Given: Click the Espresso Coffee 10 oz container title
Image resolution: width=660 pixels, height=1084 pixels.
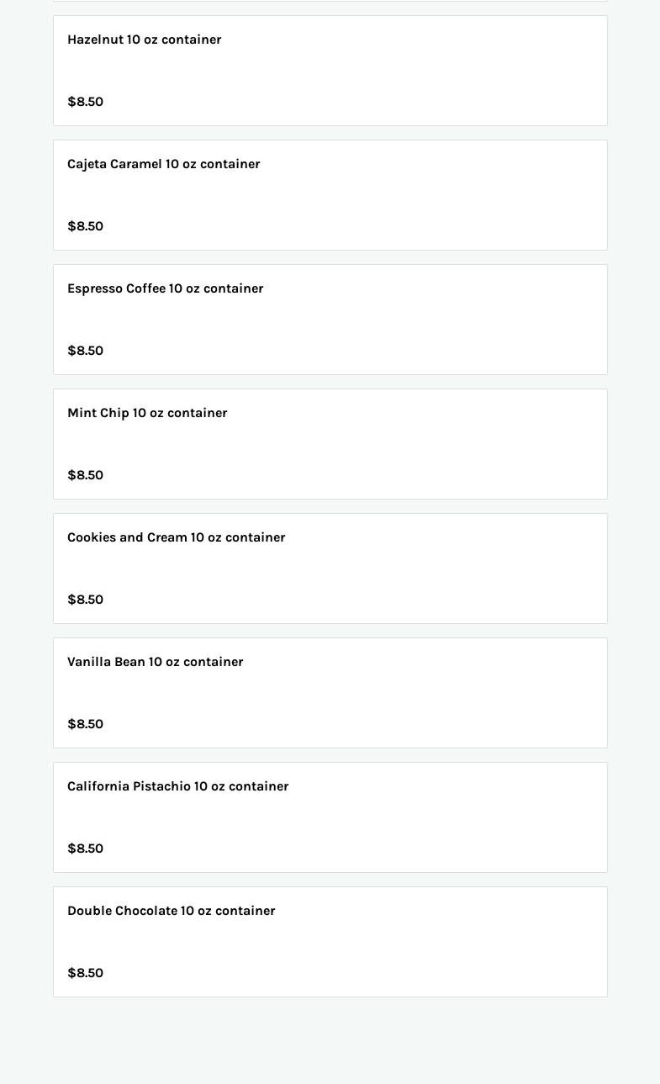Looking at the screenshot, I should (x=165, y=288).
